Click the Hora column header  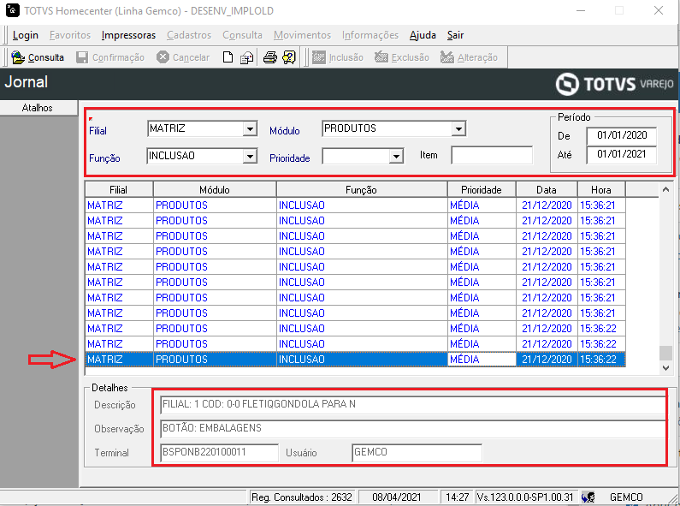(x=601, y=189)
